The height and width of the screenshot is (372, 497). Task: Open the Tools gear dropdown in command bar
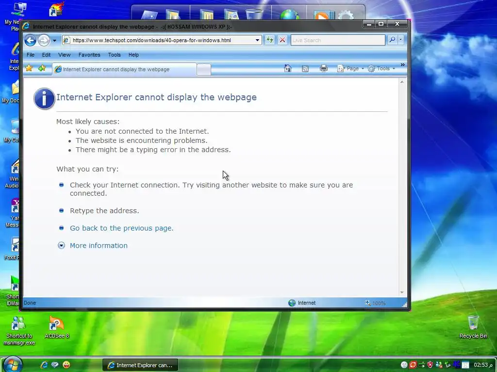click(381, 68)
